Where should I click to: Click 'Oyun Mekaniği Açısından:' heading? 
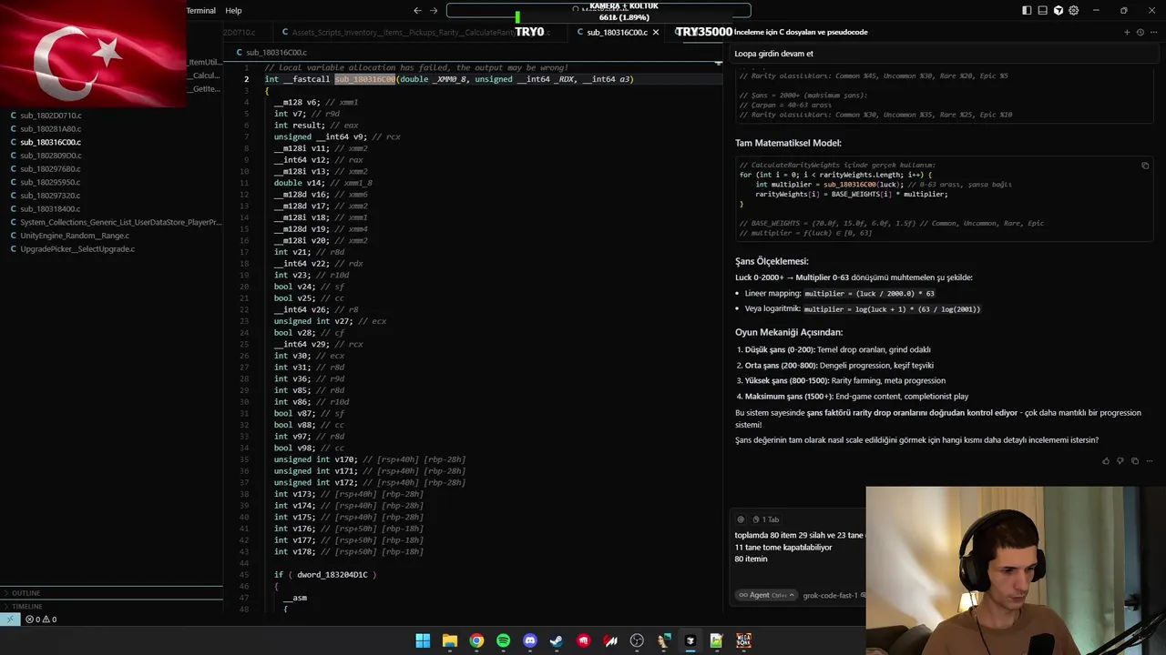point(789,332)
